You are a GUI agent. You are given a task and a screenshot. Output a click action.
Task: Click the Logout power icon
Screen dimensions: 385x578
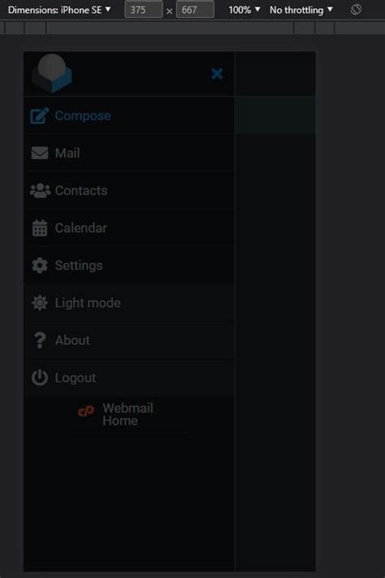[x=40, y=377]
